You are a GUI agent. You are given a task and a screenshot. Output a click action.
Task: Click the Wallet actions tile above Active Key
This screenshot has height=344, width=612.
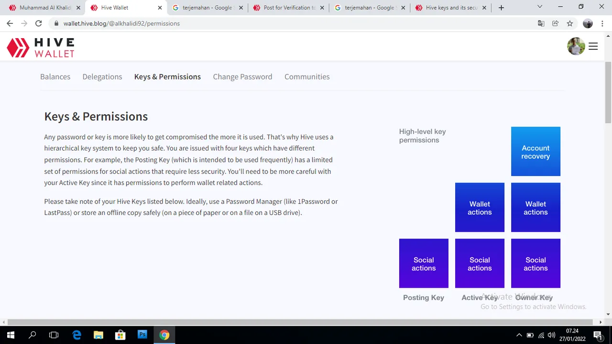480,207
